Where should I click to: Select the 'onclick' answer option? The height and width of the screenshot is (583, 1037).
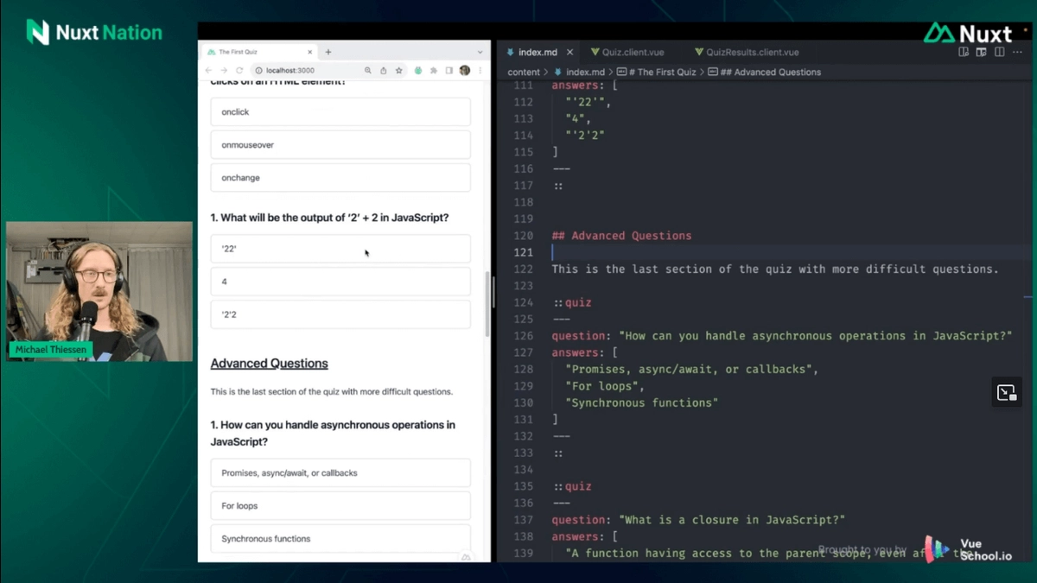point(340,112)
